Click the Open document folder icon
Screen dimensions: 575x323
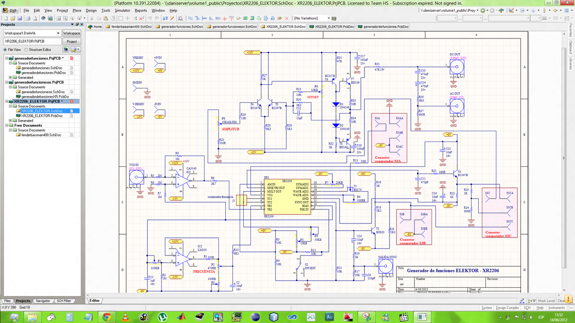pos(13,18)
